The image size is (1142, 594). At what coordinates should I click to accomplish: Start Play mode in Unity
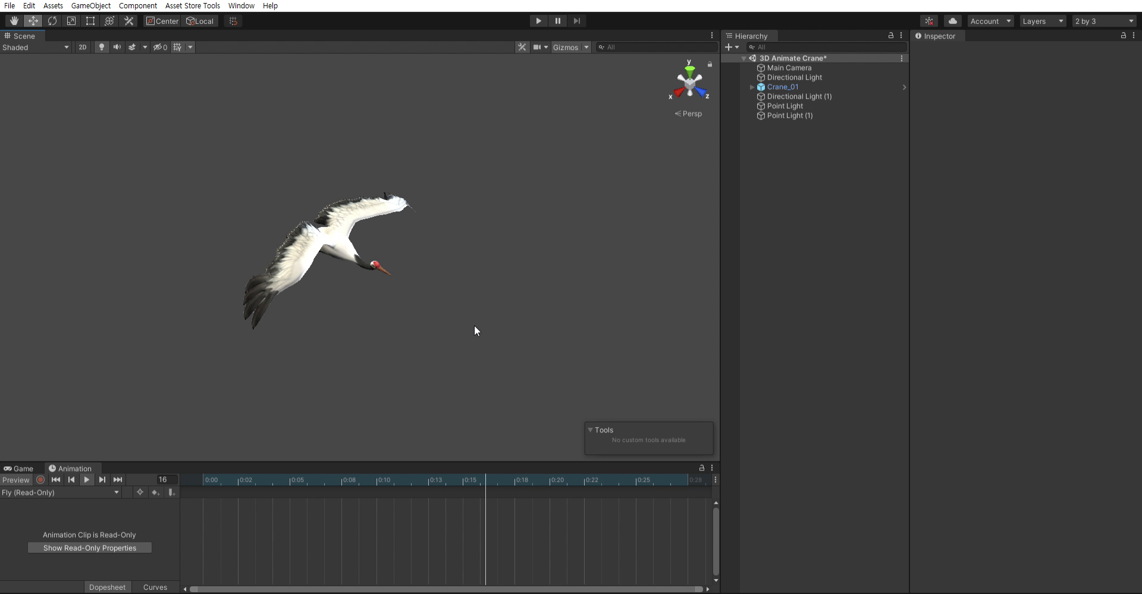click(538, 21)
